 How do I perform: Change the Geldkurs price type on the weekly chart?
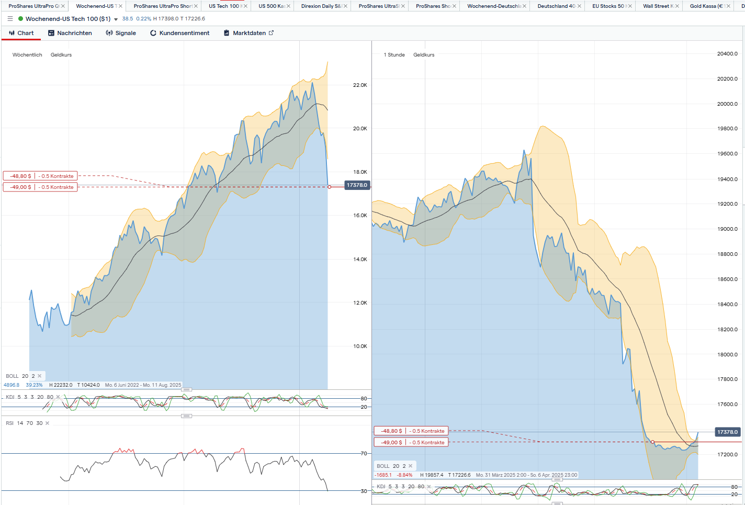point(61,55)
